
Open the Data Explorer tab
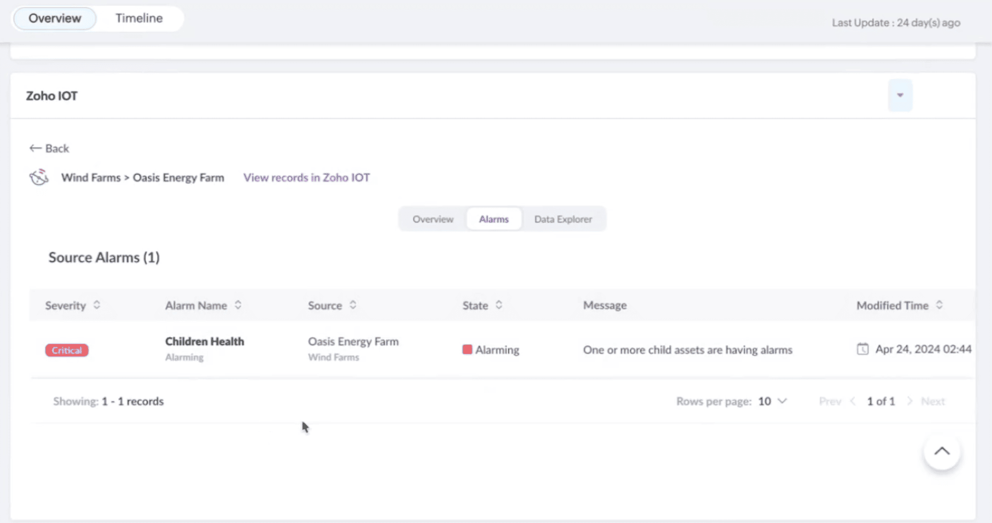[563, 219]
